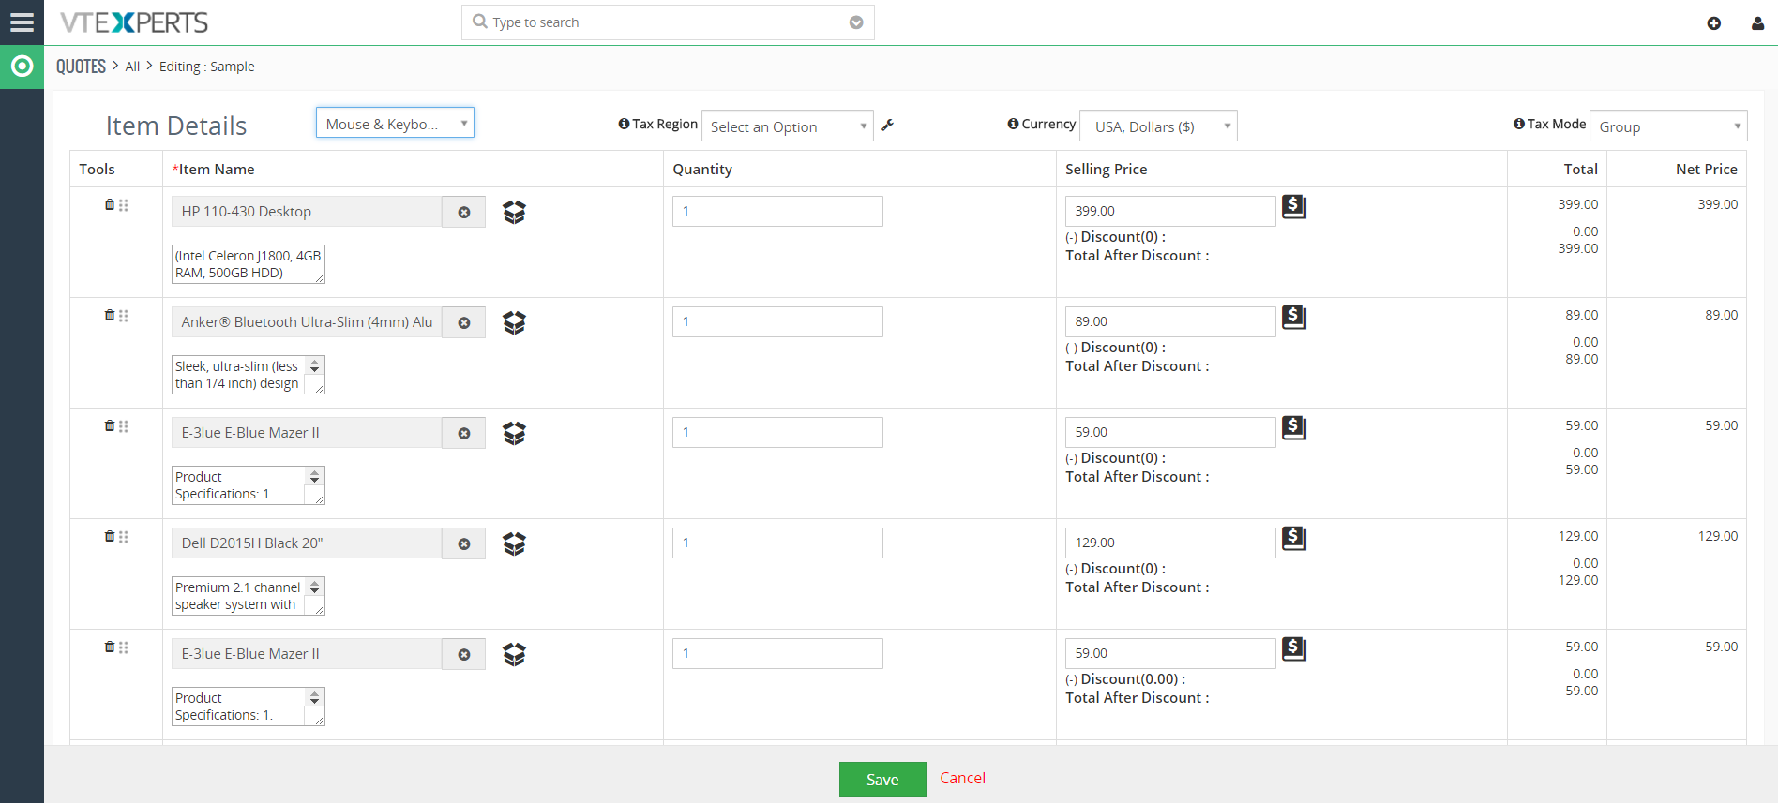Open the search options dropdown arrow
Image resolution: width=1778 pixels, height=803 pixels.
(x=856, y=22)
